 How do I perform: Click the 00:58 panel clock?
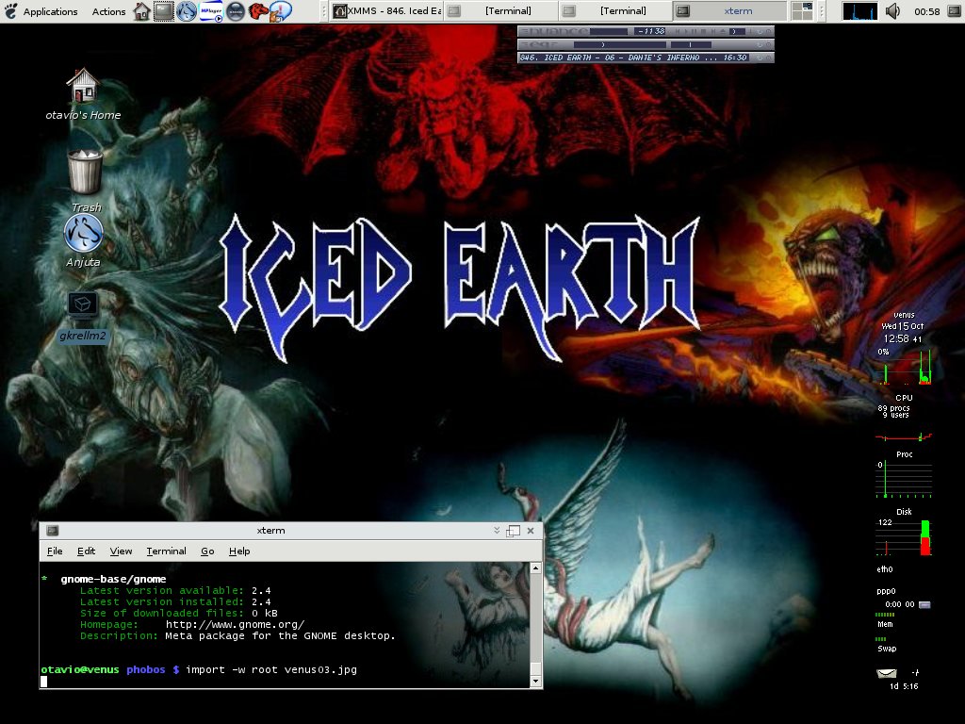coord(927,11)
